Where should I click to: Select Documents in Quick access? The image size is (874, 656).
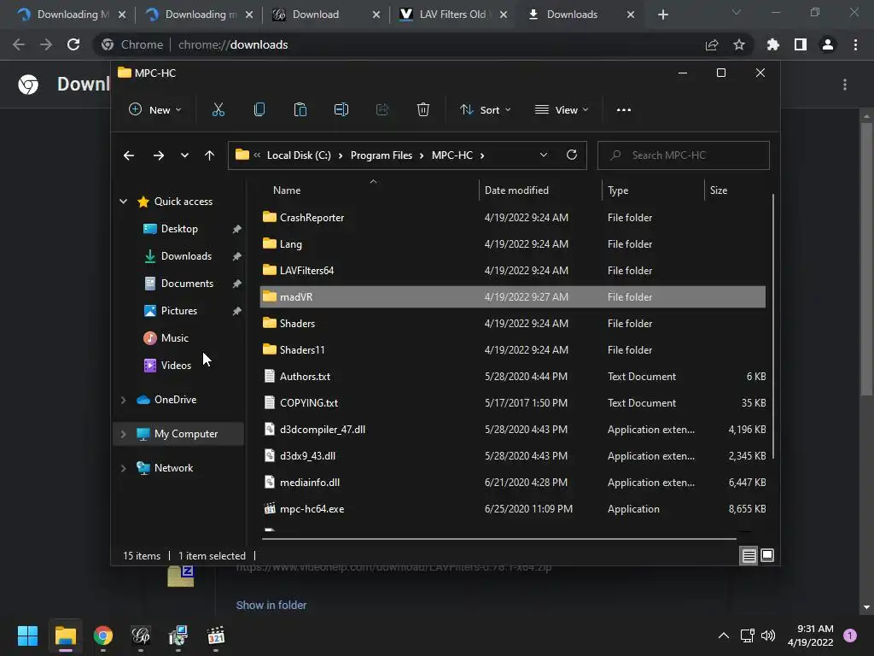187,284
